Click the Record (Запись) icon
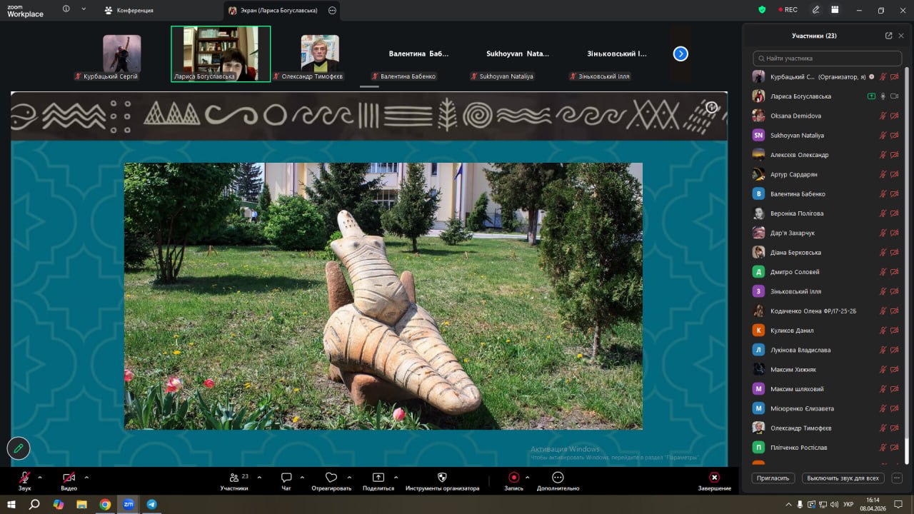Image resolution: width=914 pixels, height=514 pixels. (513, 478)
